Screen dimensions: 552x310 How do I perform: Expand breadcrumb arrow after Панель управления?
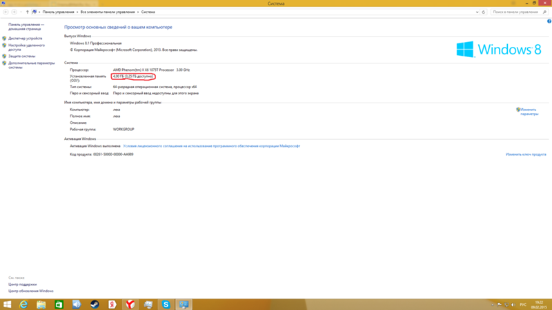(x=77, y=12)
